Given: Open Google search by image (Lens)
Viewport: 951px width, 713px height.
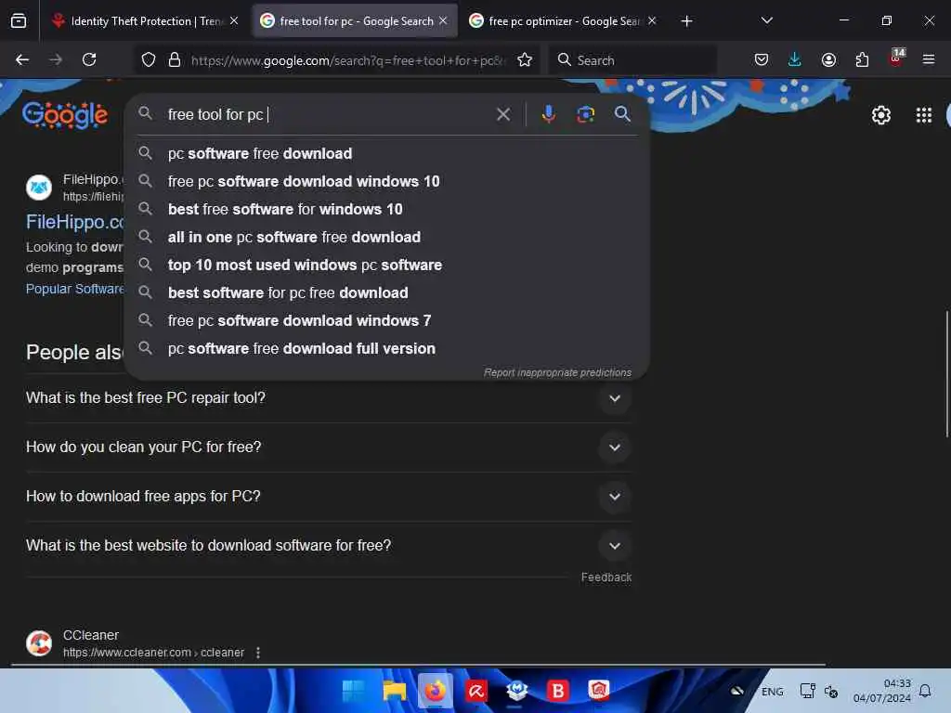Looking at the screenshot, I should [x=586, y=114].
